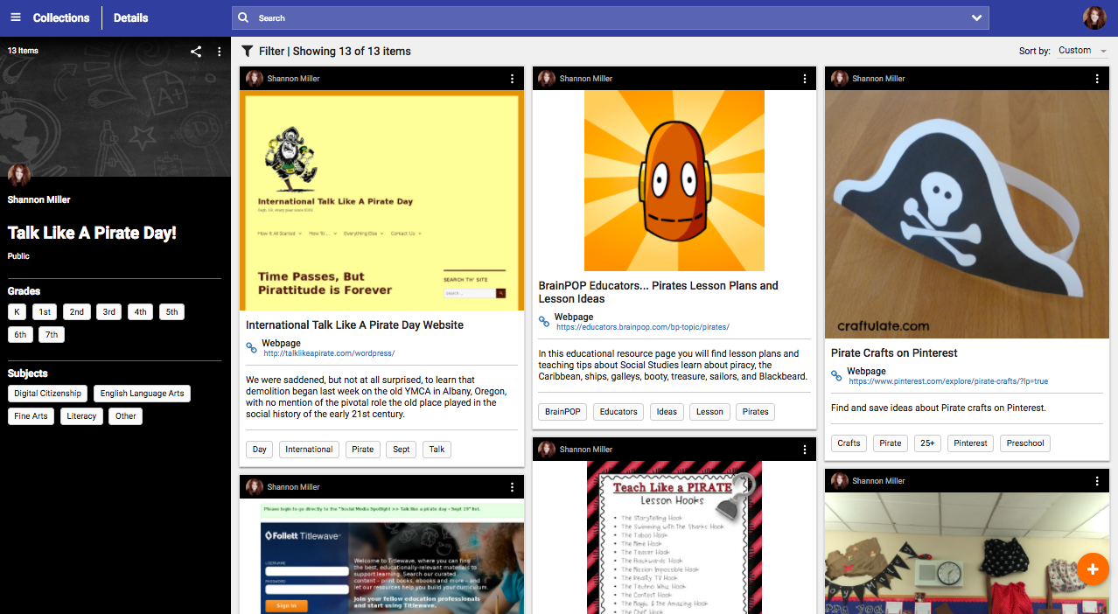The width and height of the screenshot is (1118, 614).
Task: Switch to the Details tab
Action: (x=129, y=17)
